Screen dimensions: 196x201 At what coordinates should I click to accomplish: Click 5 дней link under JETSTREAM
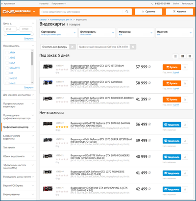pyautogui.click(x=175, y=73)
